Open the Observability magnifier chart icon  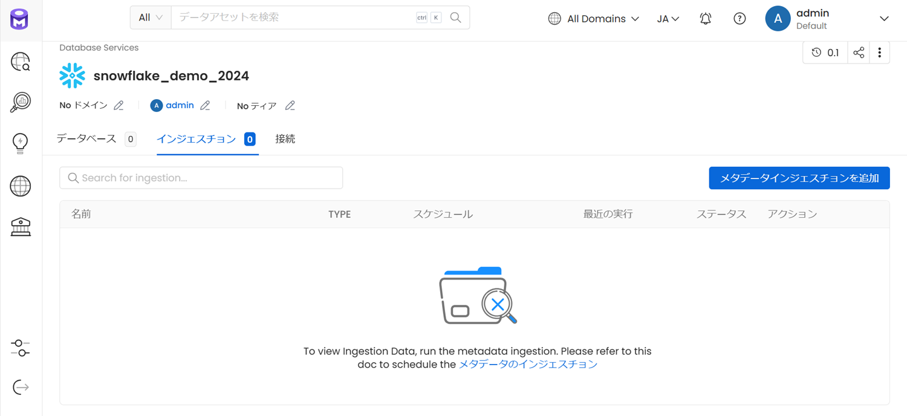coord(21,102)
